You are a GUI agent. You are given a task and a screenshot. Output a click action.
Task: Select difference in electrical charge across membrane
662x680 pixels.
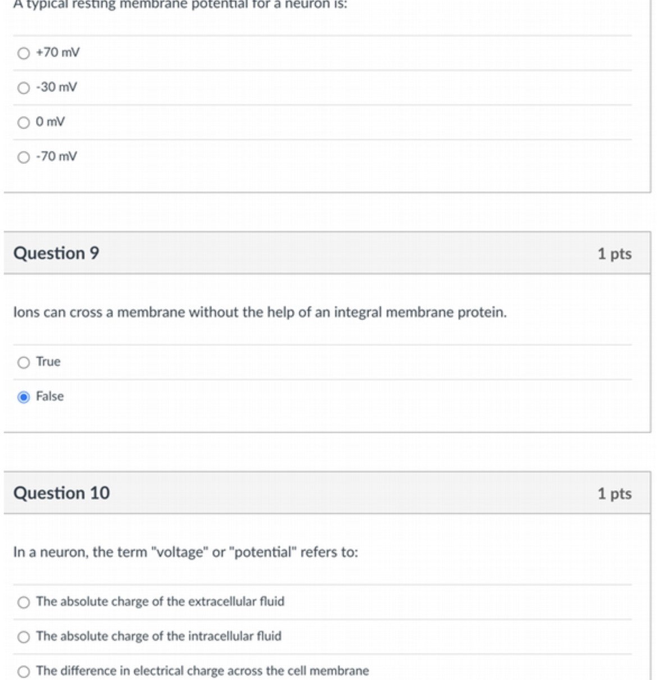tap(24, 672)
